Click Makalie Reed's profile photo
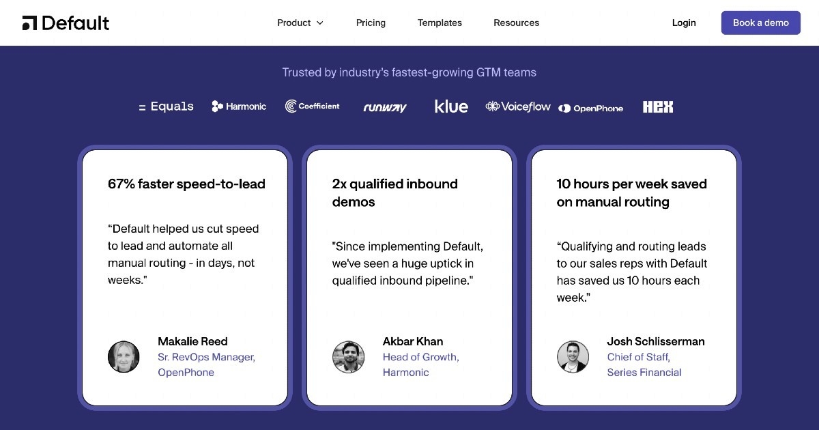The image size is (819, 430). tap(124, 357)
